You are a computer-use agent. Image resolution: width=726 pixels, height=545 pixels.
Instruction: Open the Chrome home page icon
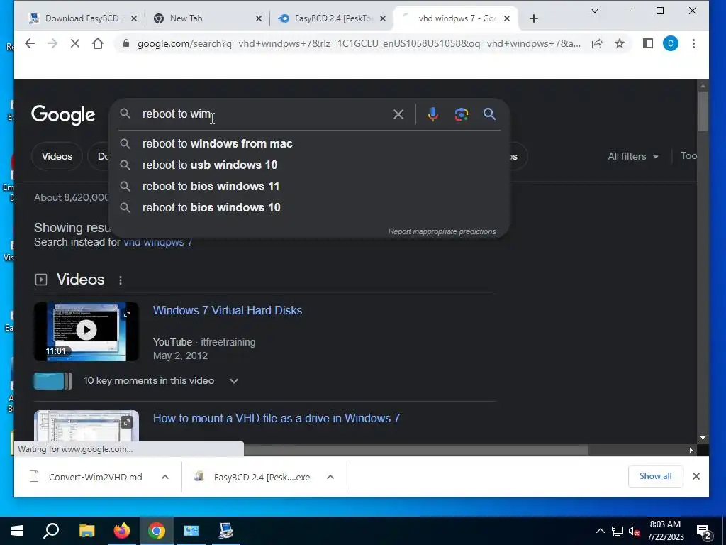[98, 43]
